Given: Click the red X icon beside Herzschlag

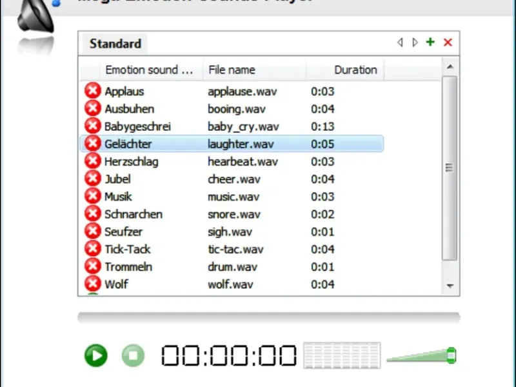Looking at the screenshot, I should pyautogui.click(x=93, y=161).
